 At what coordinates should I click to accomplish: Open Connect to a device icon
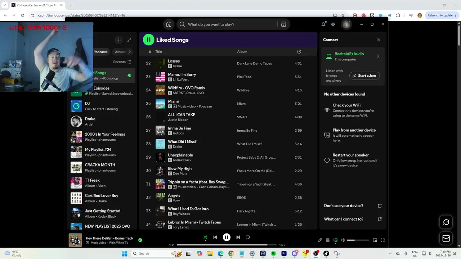(x=335, y=240)
